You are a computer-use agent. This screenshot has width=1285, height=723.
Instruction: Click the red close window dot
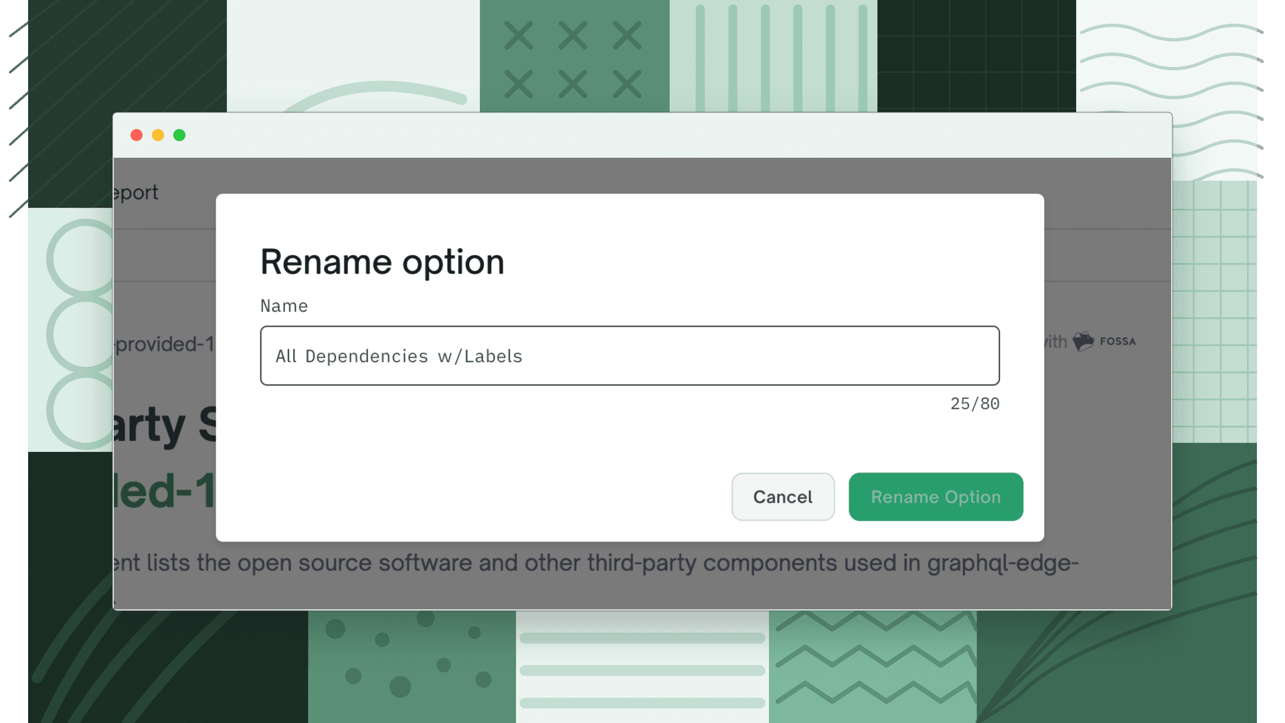[x=137, y=135]
